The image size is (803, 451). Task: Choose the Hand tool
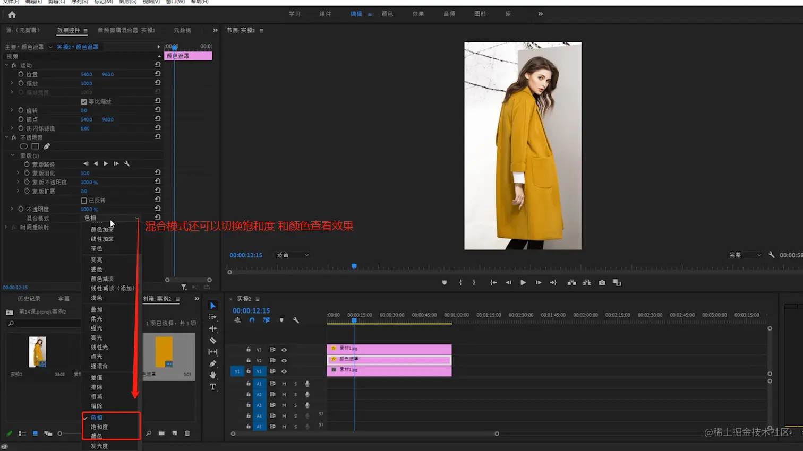[213, 375]
